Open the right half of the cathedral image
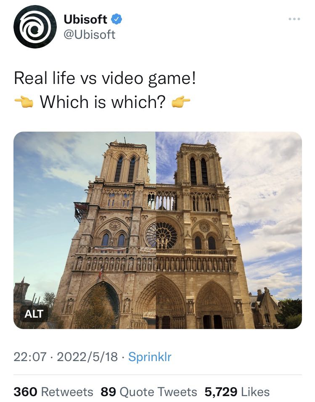This screenshot has width=315, height=402. click(229, 230)
